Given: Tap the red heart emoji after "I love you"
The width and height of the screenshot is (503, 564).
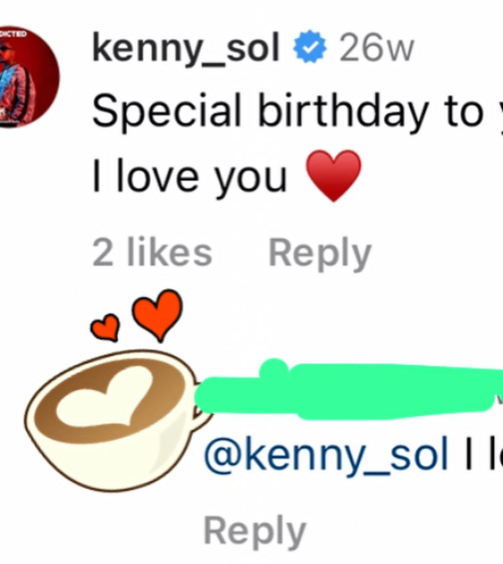Looking at the screenshot, I should (x=333, y=175).
